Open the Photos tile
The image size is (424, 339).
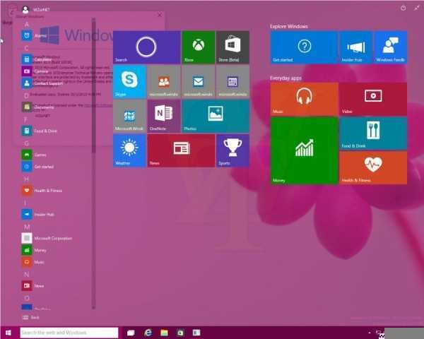[x=216, y=116]
